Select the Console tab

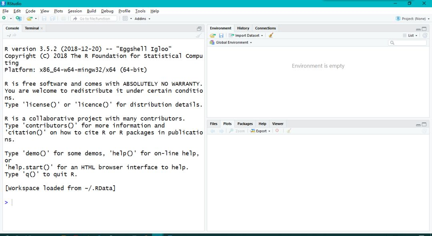click(12, 28)
